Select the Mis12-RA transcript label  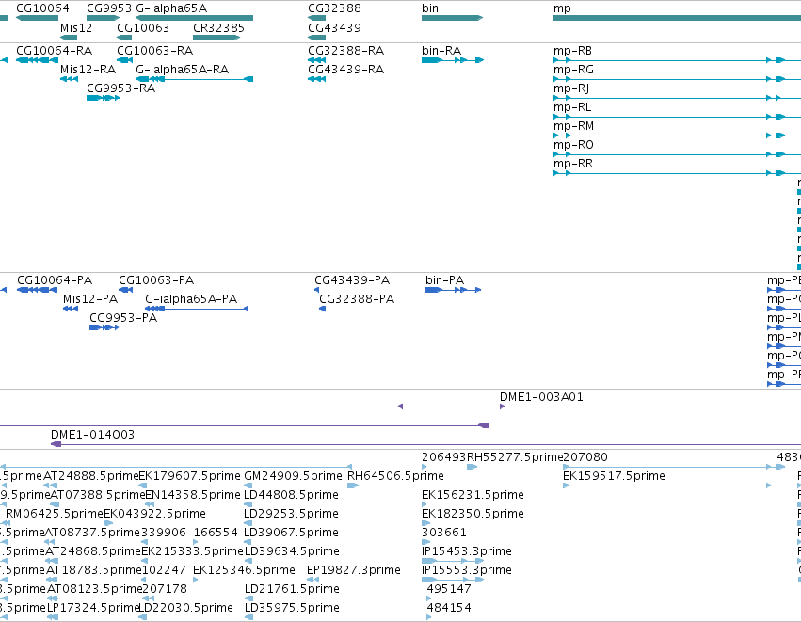pos(88,70)
